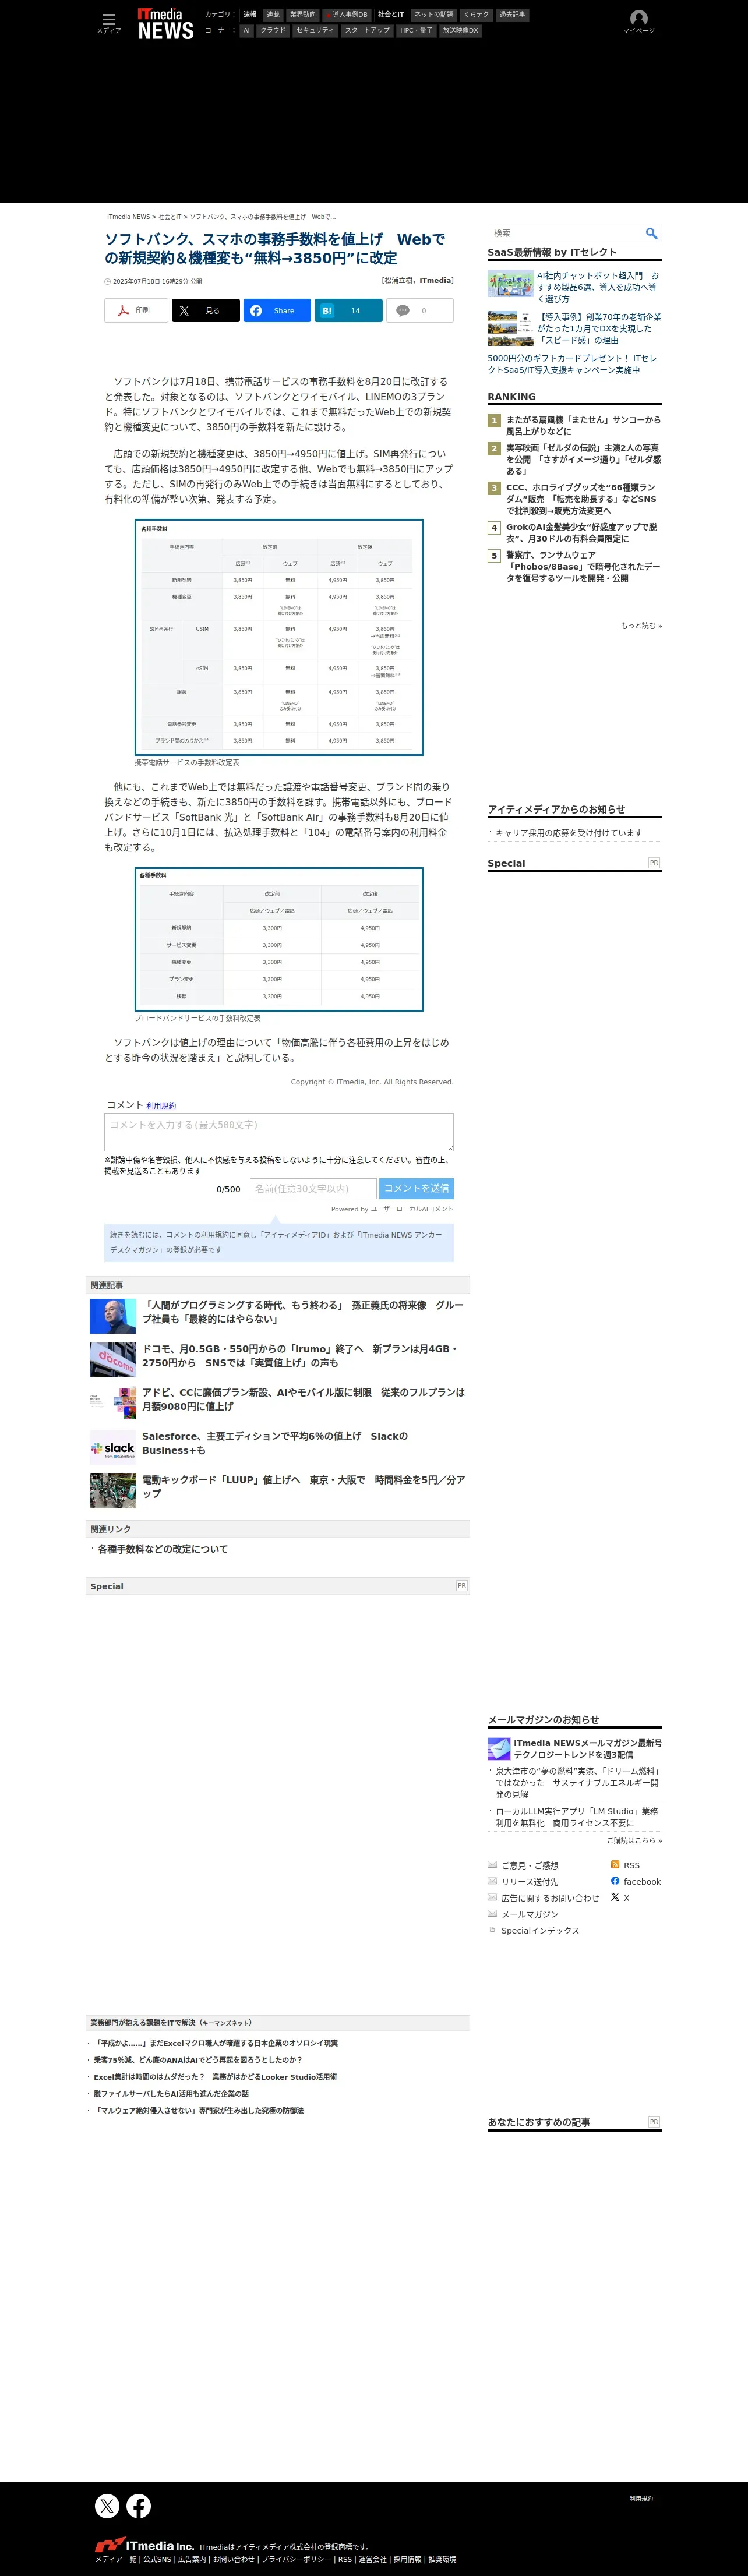
Task: Click the Slack logo thumbnail
Action: point(113,1448)
